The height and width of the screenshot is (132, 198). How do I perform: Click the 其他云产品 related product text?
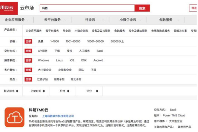pos(184,127)
